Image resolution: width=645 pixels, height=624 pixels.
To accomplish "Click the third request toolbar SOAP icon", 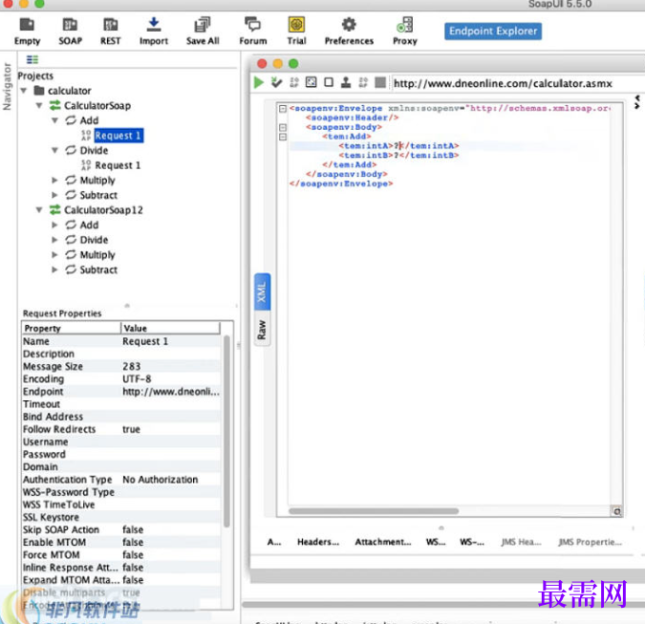I will click(293, 83).
